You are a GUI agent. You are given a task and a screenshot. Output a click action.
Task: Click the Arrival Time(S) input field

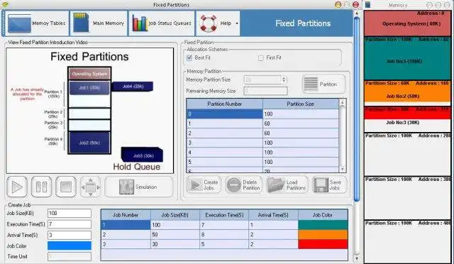tap(70, 235)
